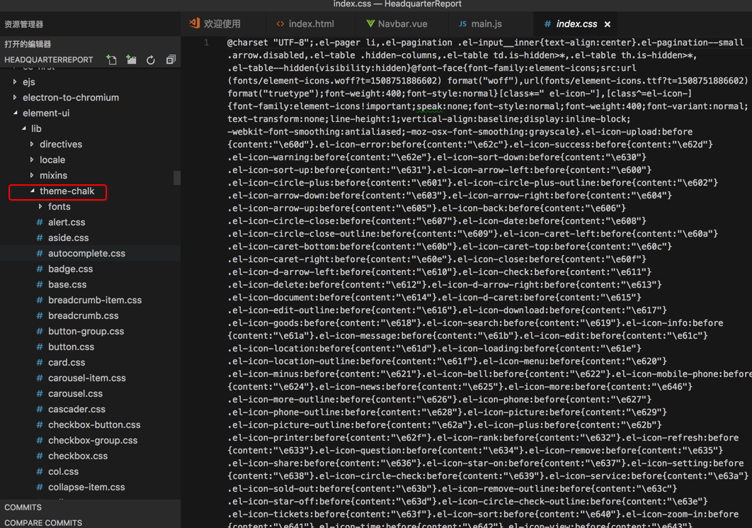Screen dimensions: 752x528
Task: Open card.css file
Action: [x=66, y=363]
